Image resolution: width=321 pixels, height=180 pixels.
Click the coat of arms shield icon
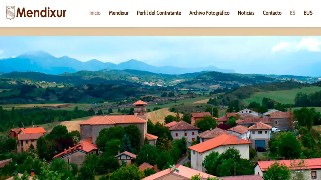pos(10,12)
